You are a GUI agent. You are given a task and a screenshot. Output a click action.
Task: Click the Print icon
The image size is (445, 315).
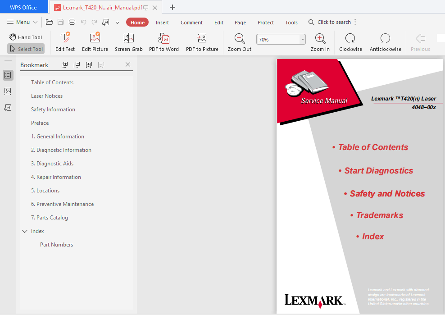(72, 22)
